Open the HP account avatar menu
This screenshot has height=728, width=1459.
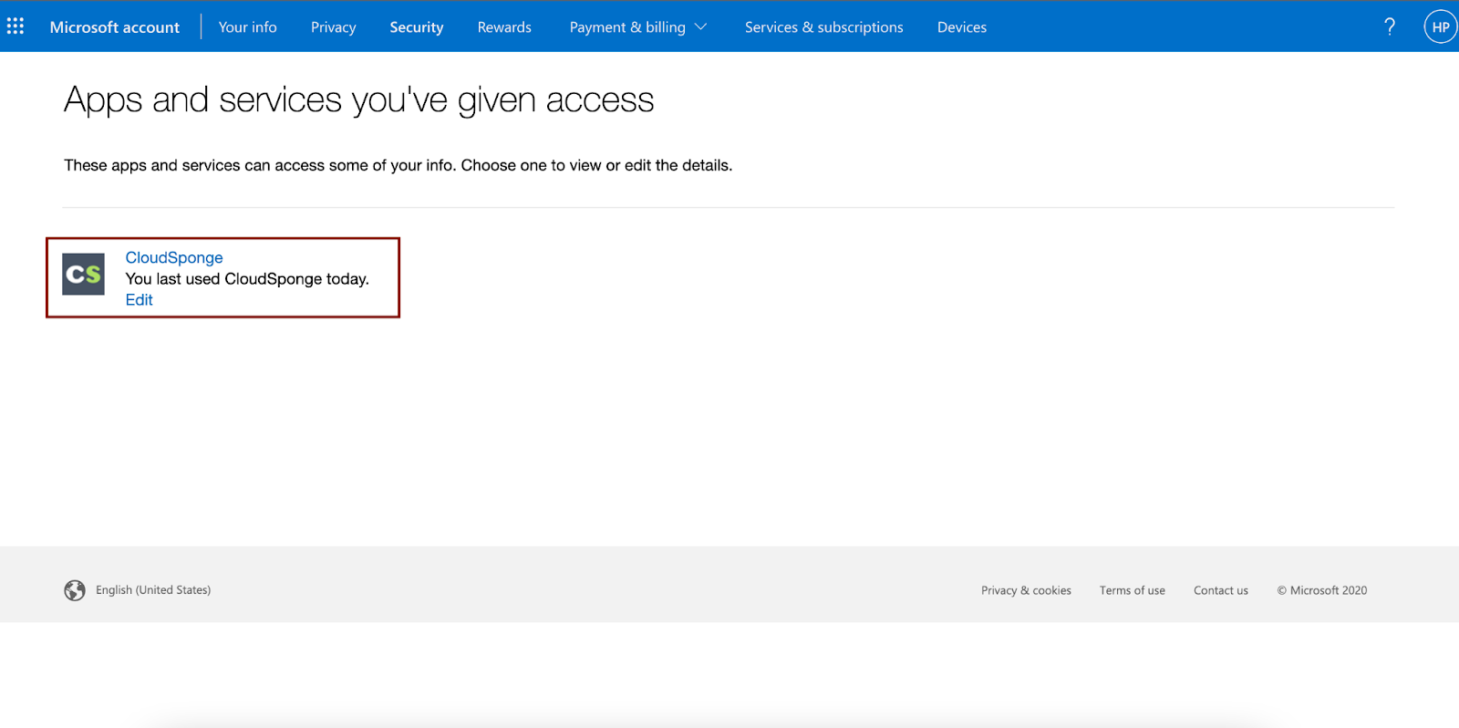coord(1441,26)
